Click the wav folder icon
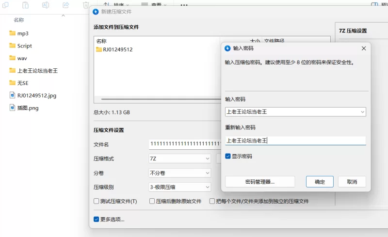This screenshot has height=237, width=388. tap(13, 58)
